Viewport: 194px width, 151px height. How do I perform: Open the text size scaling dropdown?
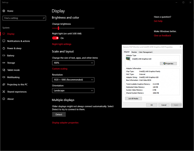[x=73, y=63]
